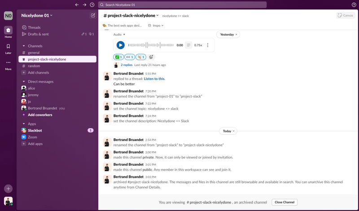The height and width of the screenshot is (211, 359).
Task: Click Add channels
Action: click(57, 73)
